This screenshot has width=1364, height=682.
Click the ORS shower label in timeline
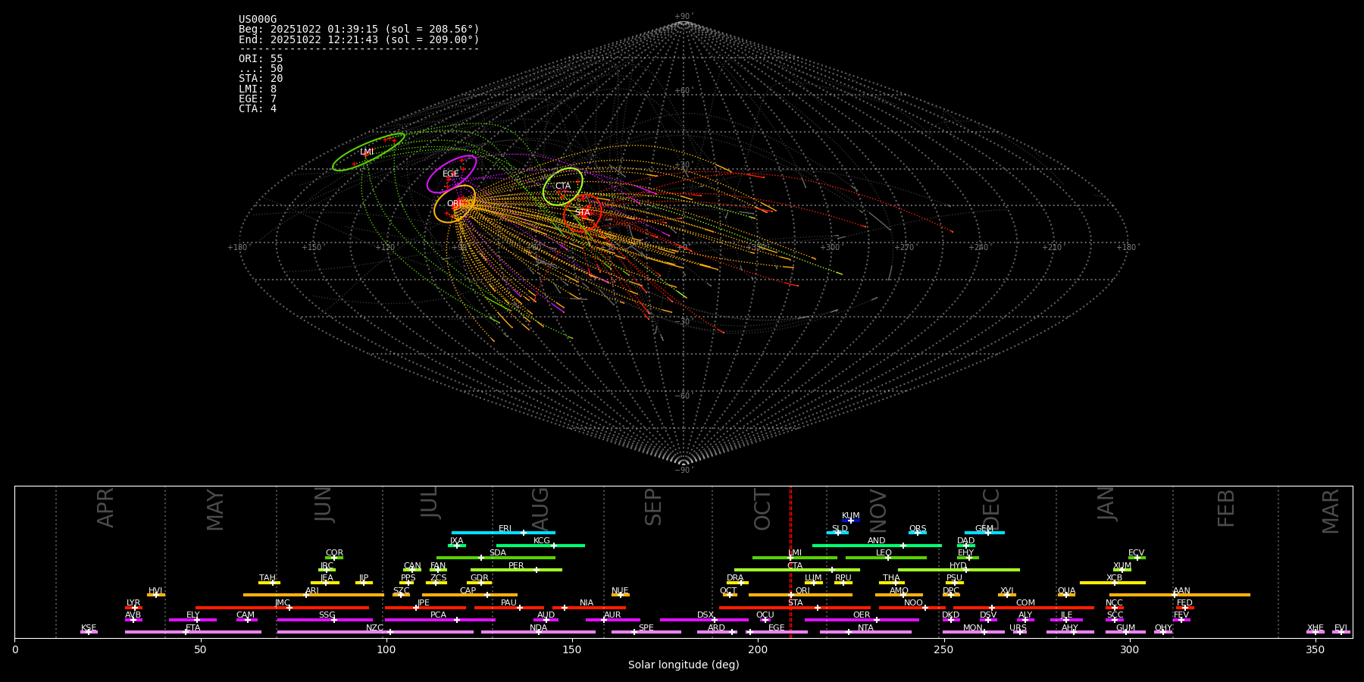[918, 529]
